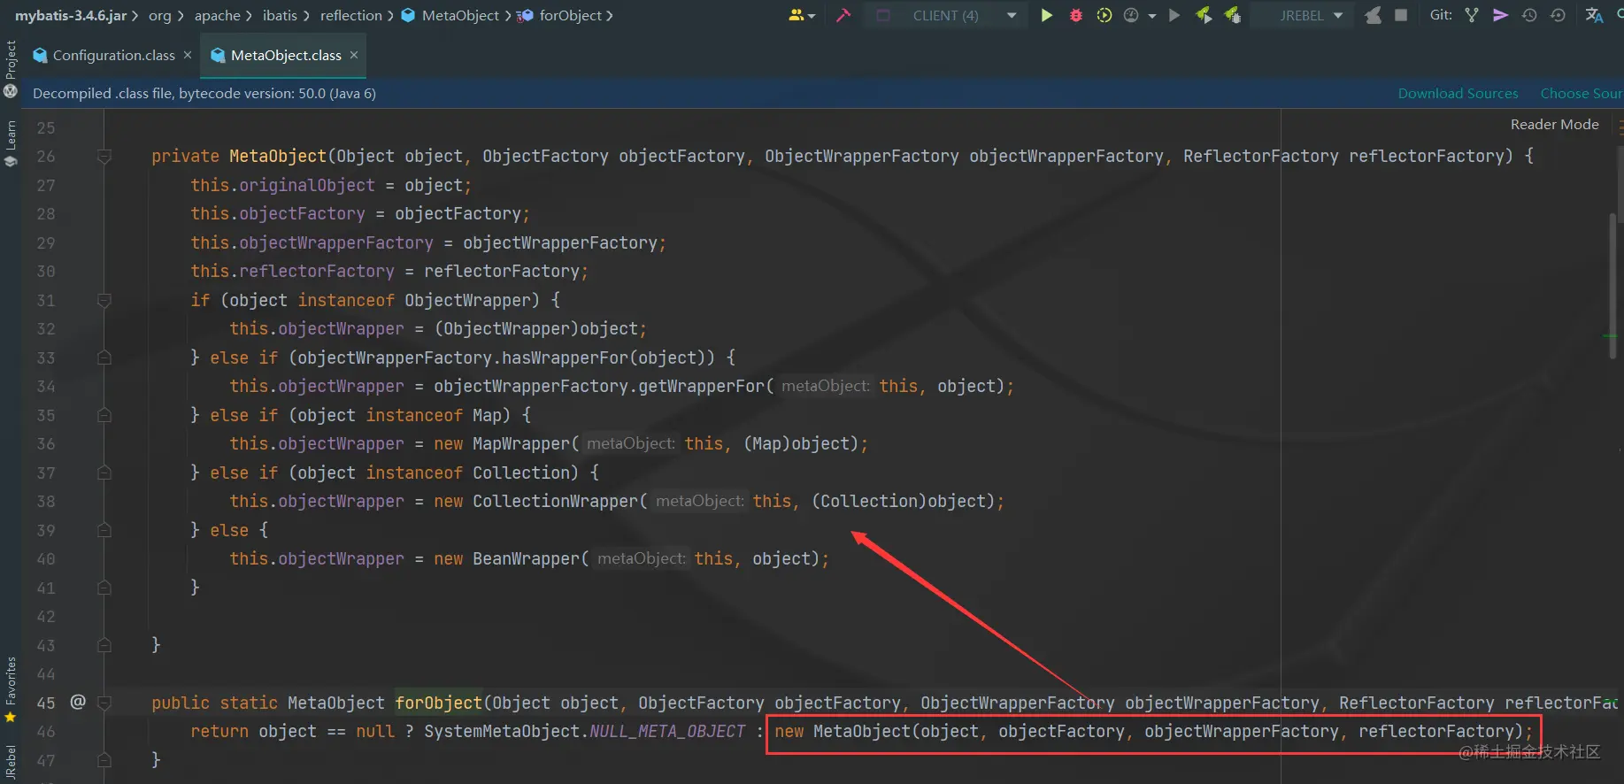This screenshot has height=784, width=1624.
Task: Run with coverage icon
Action: pos(1104,15)
